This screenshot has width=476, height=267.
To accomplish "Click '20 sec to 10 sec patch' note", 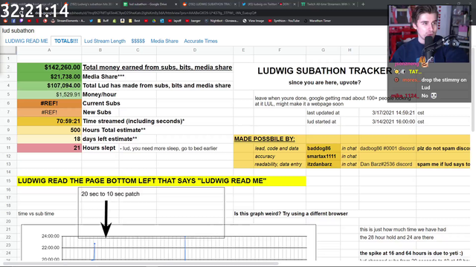I will coord(111,194).
